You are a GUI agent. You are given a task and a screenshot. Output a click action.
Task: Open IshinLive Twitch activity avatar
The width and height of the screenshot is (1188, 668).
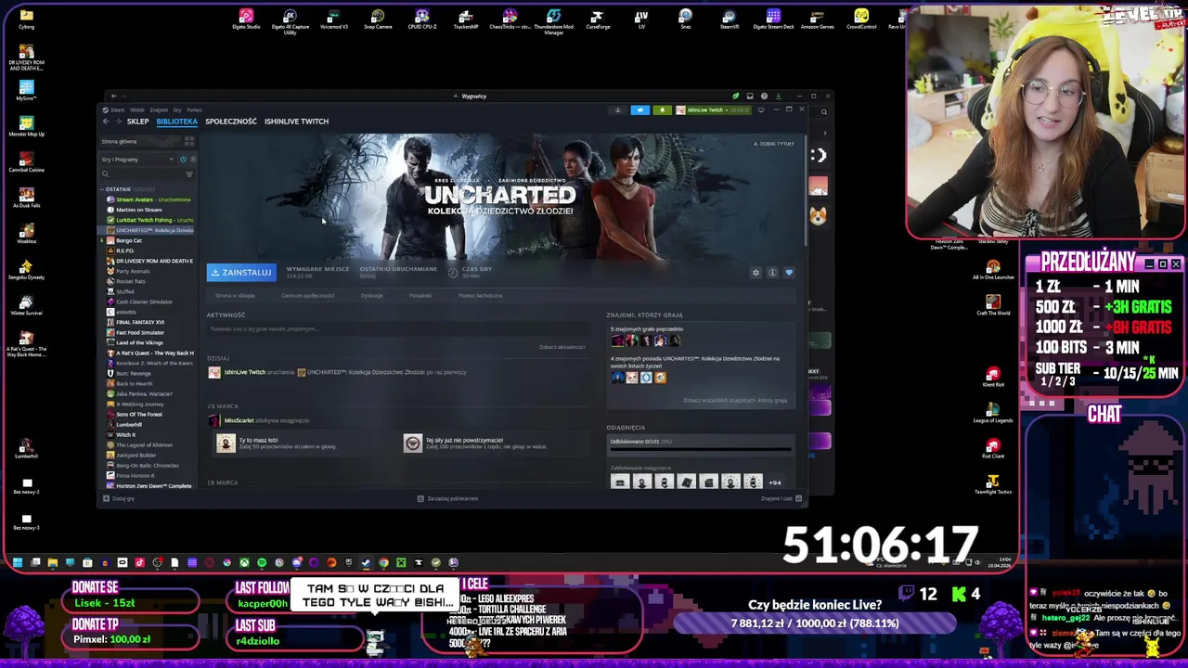click(x=214, y=372)
